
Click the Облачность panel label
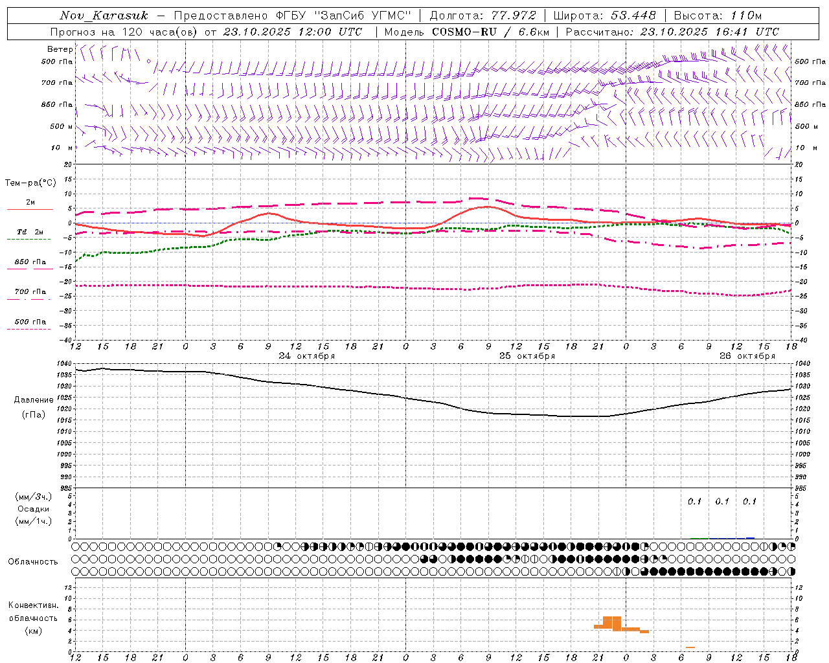coord(33,561)
